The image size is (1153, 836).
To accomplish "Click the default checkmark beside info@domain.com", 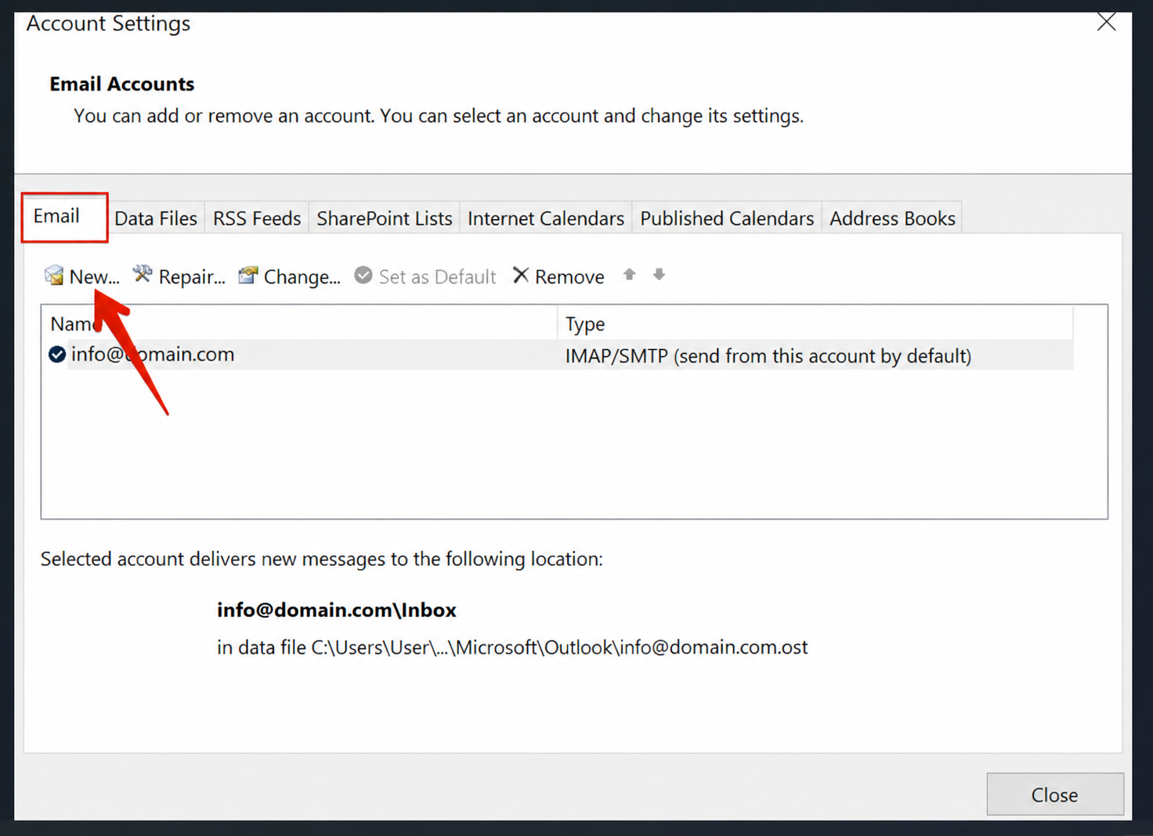I will pyautogui.click(x=57, y=355).
